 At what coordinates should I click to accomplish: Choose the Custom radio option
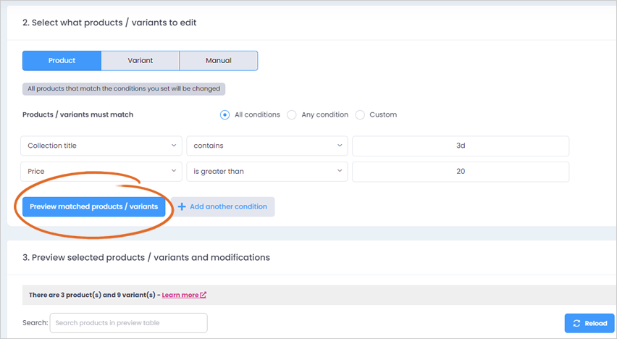point(360,115)
